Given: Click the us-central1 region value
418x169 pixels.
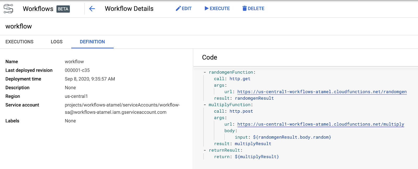Looking at the screenshot, I should click(76, 96).
